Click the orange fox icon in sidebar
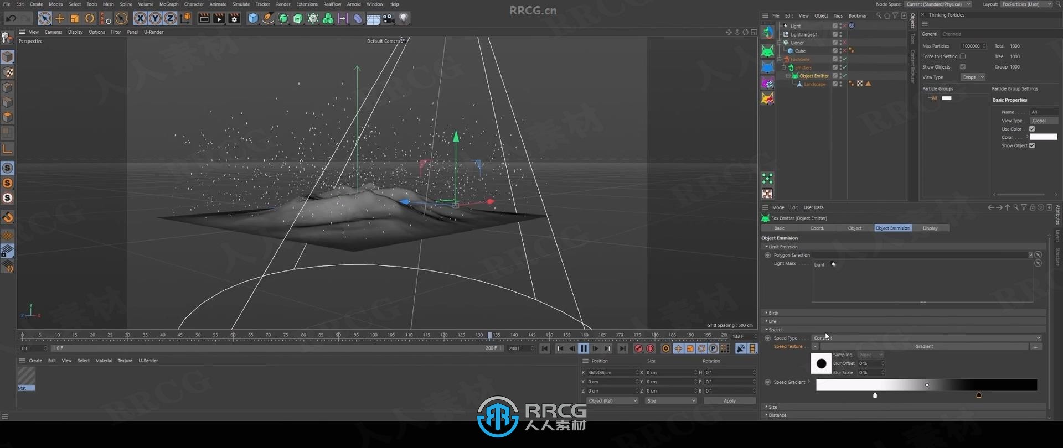1063x448 pixels. click(x=767, y=99)
